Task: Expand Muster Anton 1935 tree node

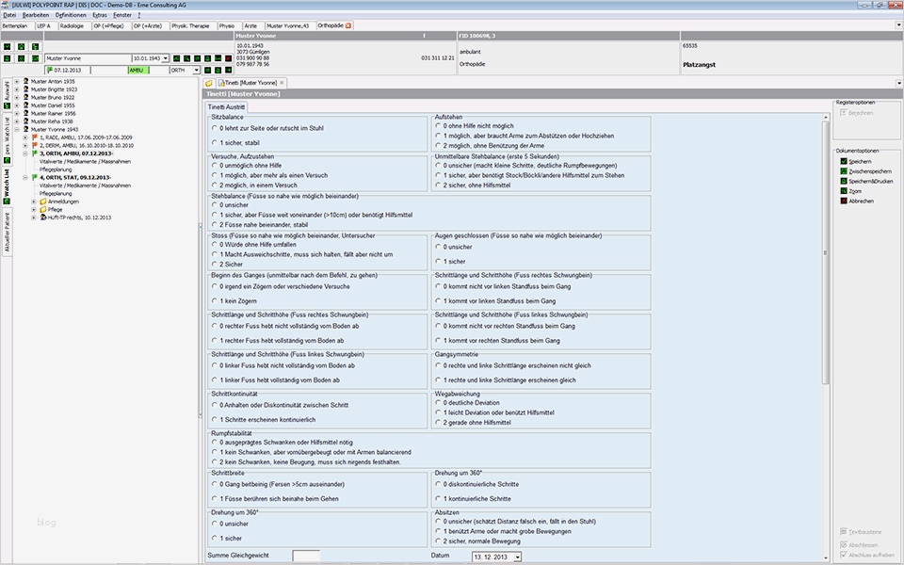Action: (16, 82)
